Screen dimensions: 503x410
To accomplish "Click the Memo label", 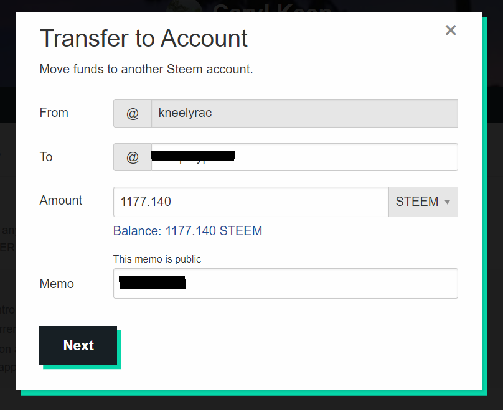I will point(57,284).
